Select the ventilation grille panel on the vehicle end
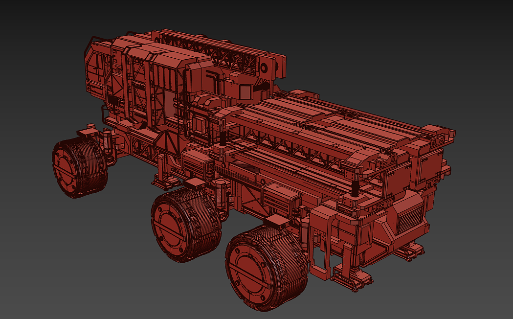The width and height of the screenshot is (513, 319). [409, 218]
